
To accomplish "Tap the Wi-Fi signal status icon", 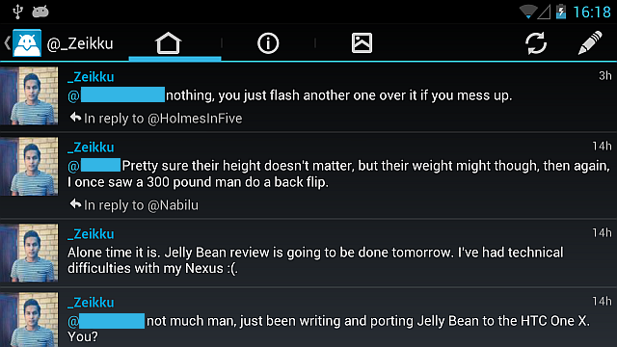I will 528,12.
